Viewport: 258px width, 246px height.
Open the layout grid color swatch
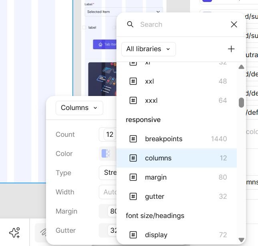(106, 154)
